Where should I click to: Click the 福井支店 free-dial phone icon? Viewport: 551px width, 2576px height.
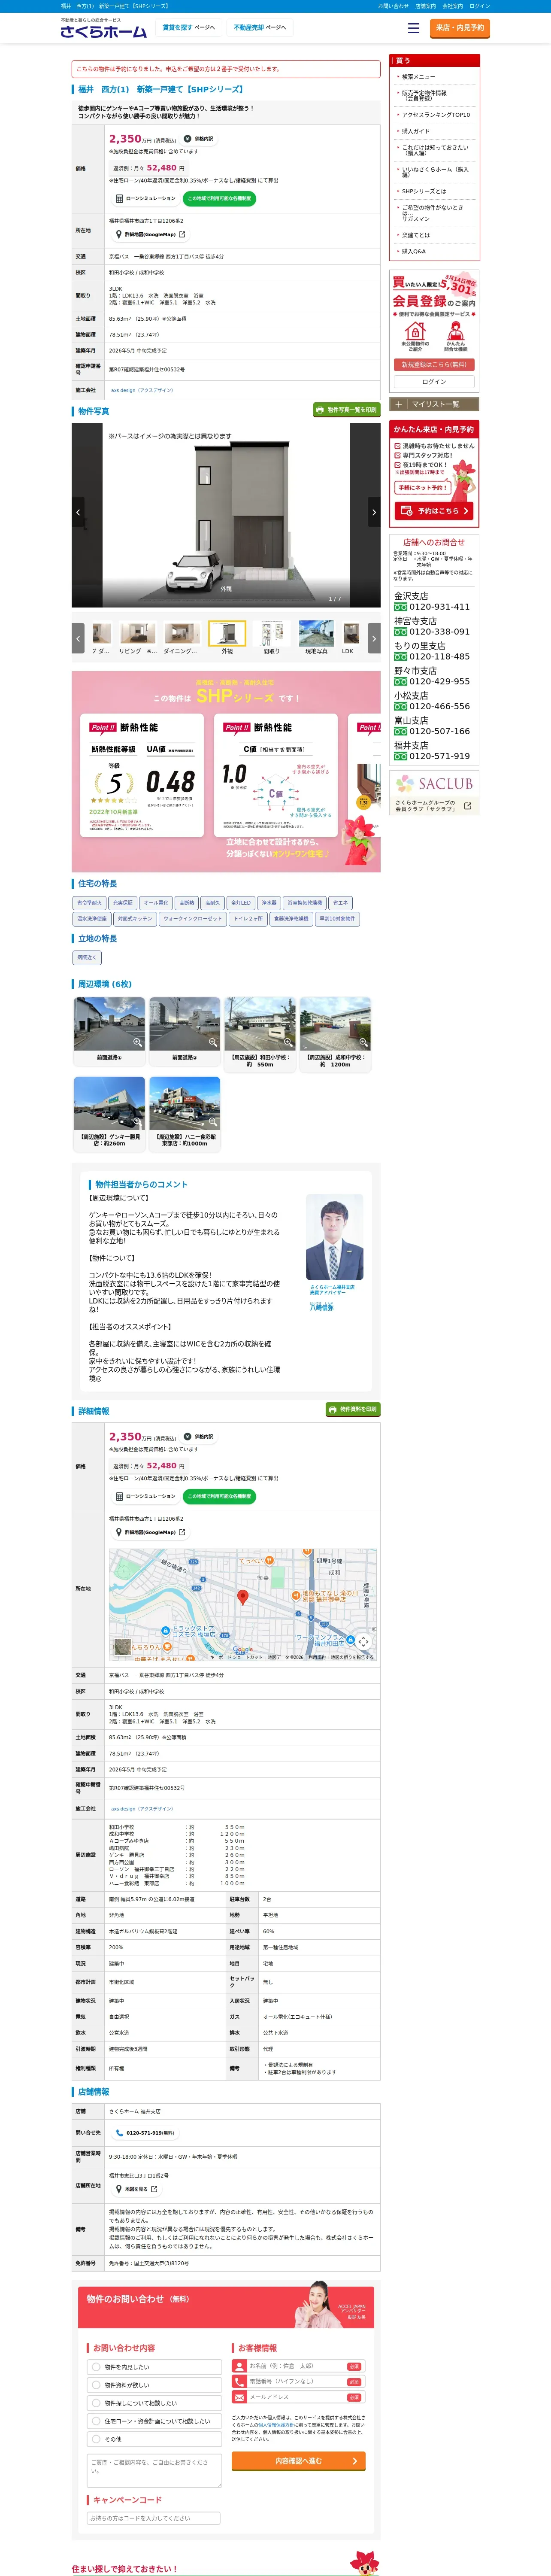tap(400, 757)
